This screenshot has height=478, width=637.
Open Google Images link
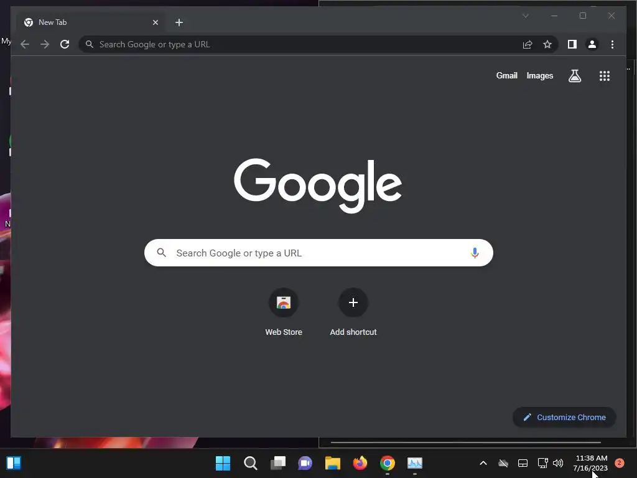539,75
